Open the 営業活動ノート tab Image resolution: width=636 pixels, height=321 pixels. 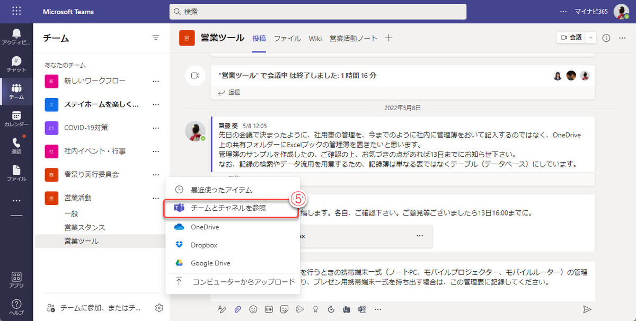pos(354,38)
